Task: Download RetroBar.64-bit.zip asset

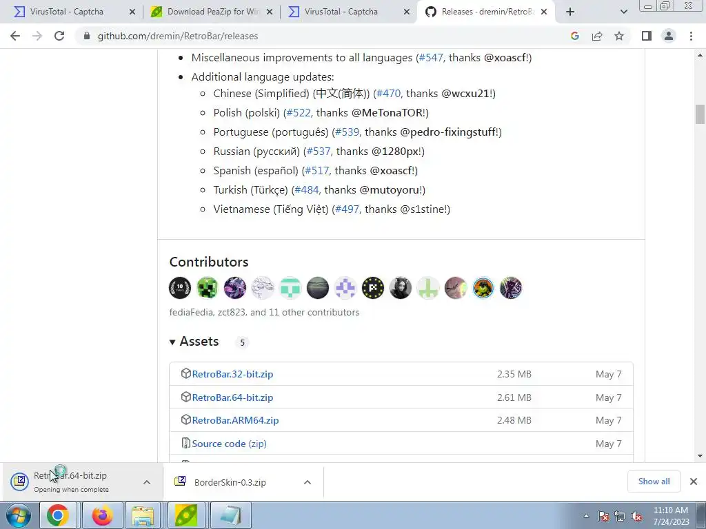Action: [x=232, y=397]
